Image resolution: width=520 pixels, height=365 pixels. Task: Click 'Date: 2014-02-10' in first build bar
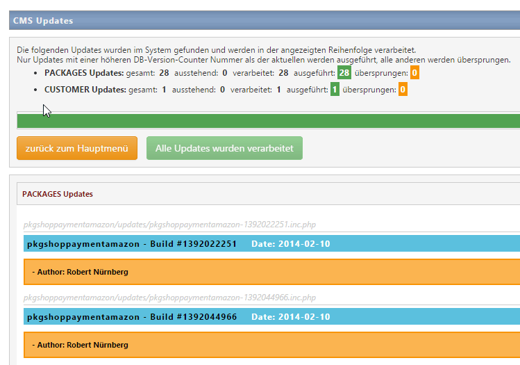point(290,244)
